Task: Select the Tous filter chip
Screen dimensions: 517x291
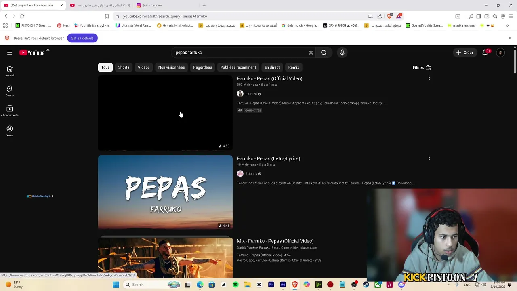Action: tap(105, 67)
